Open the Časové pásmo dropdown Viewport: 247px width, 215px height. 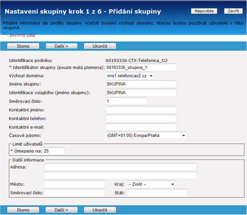pyautogui.click(x=146, y=135)
